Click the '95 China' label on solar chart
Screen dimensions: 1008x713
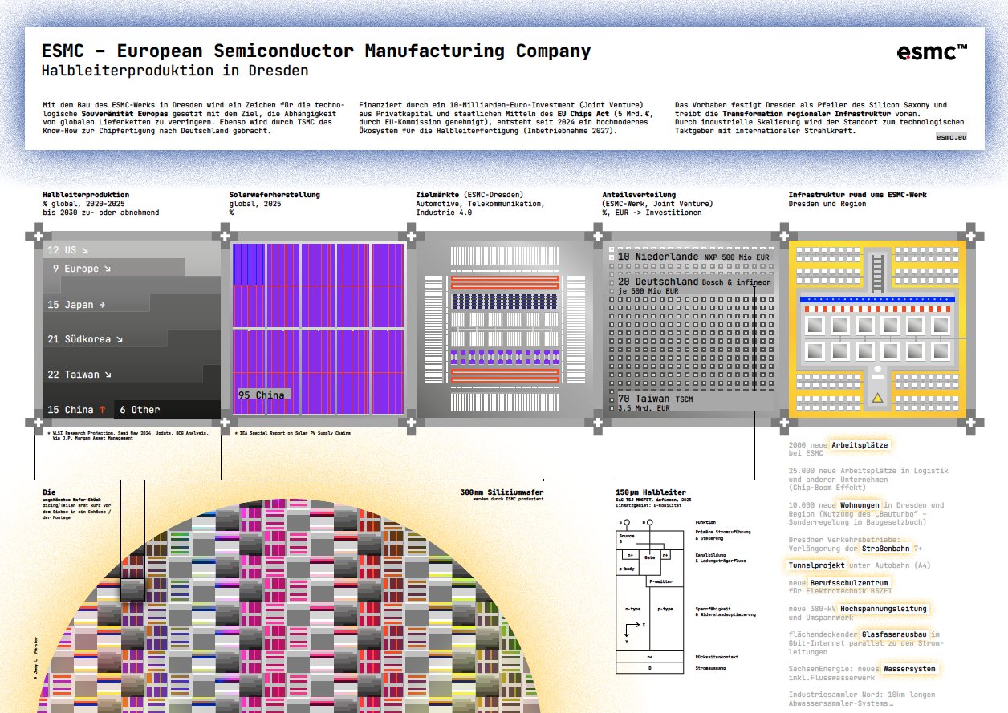point(261,395)
